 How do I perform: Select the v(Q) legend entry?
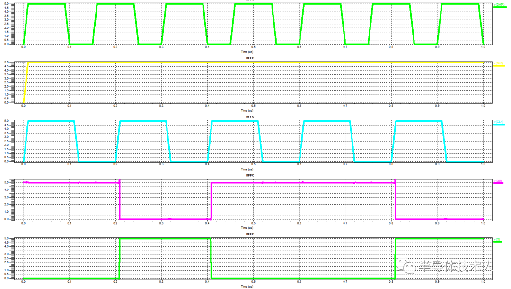coord(498,240)
